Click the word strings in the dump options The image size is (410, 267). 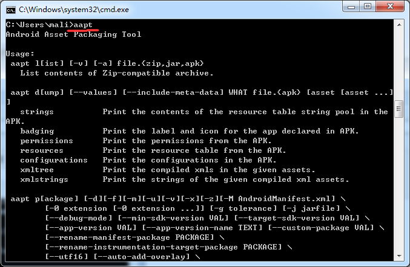coord(37,112)
